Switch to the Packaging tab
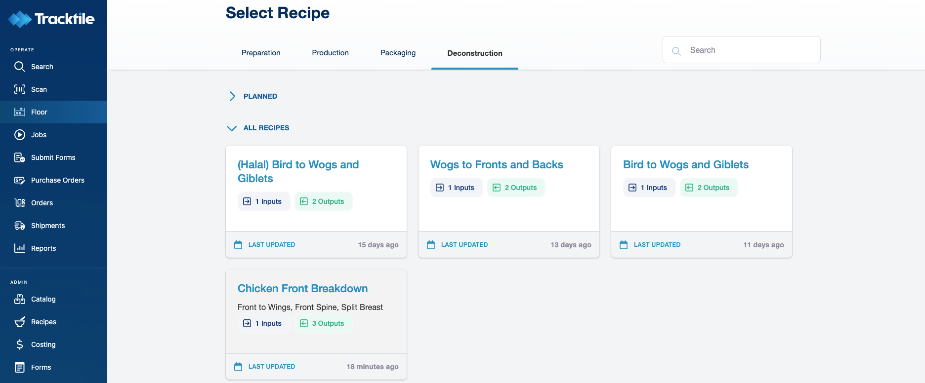Viewport: 925px width, 383px height. 398,53
